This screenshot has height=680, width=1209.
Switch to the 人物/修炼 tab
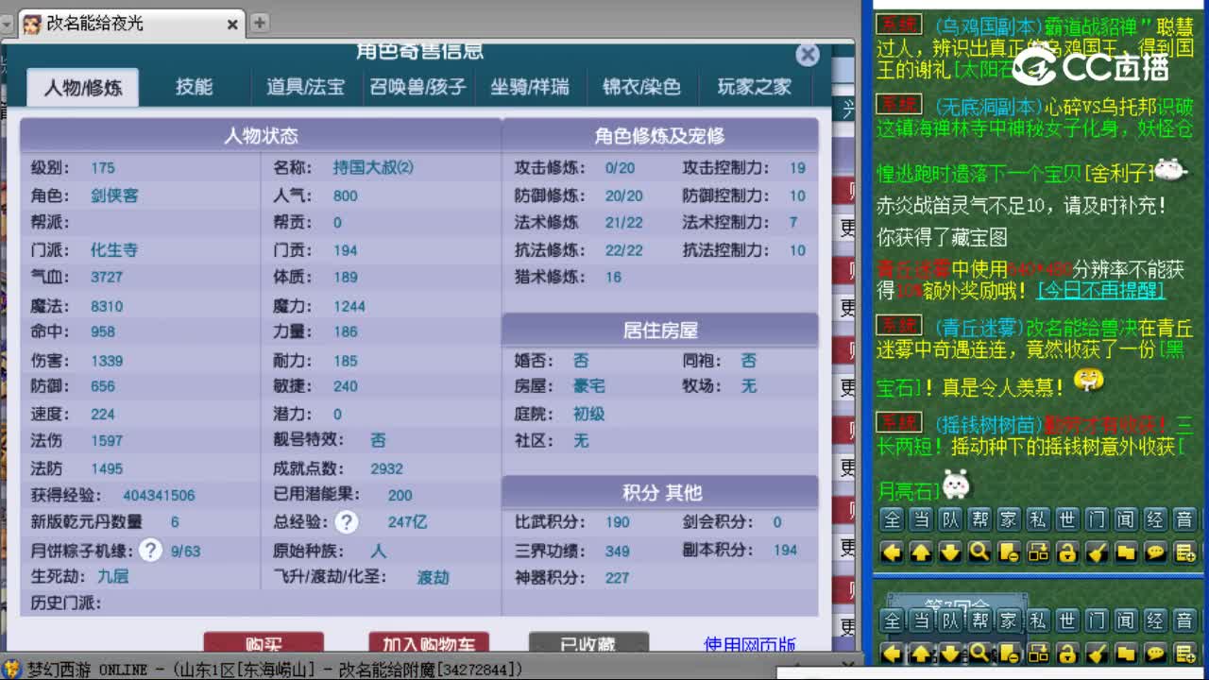pyautogui.click(x=83, y=88)
